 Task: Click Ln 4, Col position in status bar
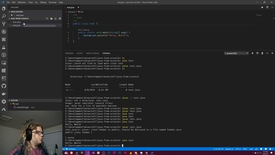tap(218, 149)
